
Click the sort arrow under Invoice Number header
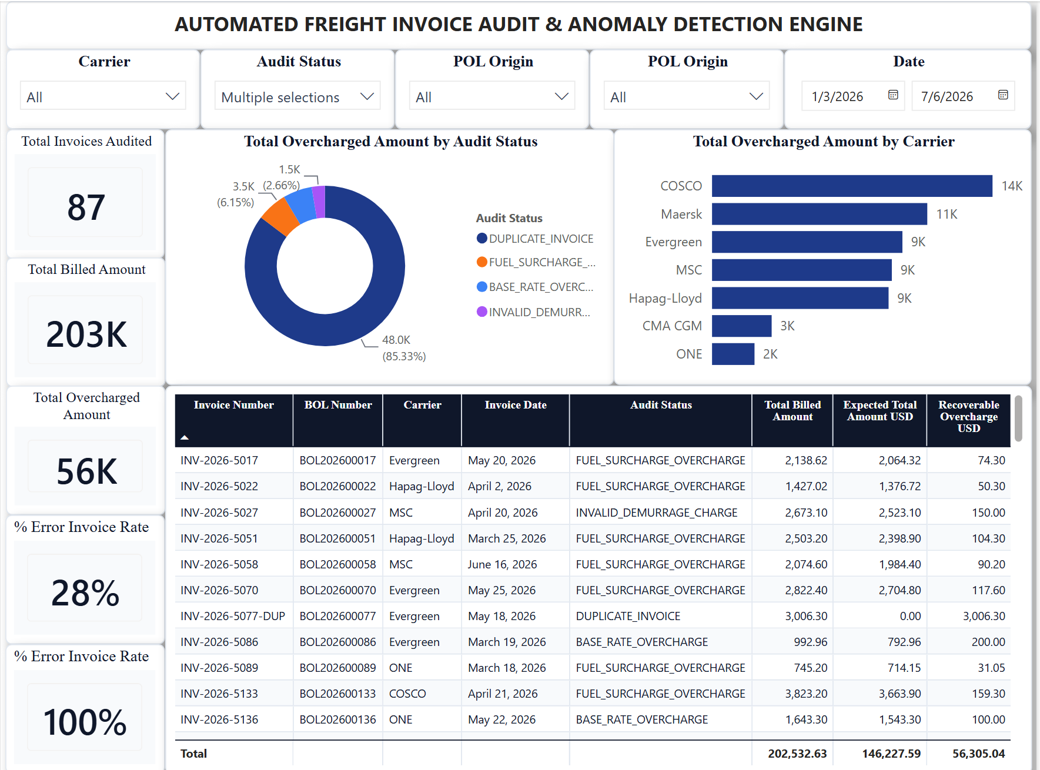click(x=185, y=437)
